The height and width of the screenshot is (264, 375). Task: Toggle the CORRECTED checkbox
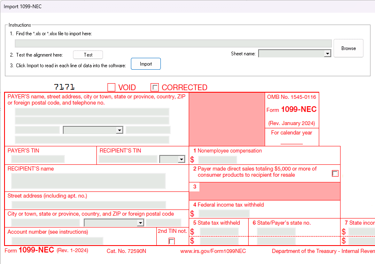point(155,87)
